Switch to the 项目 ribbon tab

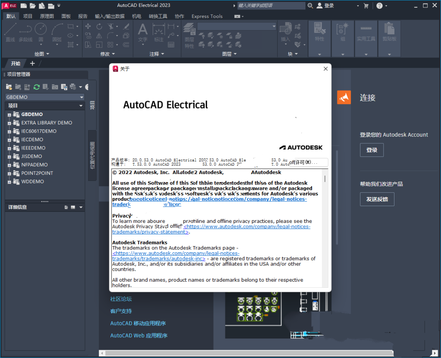(x=28, y=16)
